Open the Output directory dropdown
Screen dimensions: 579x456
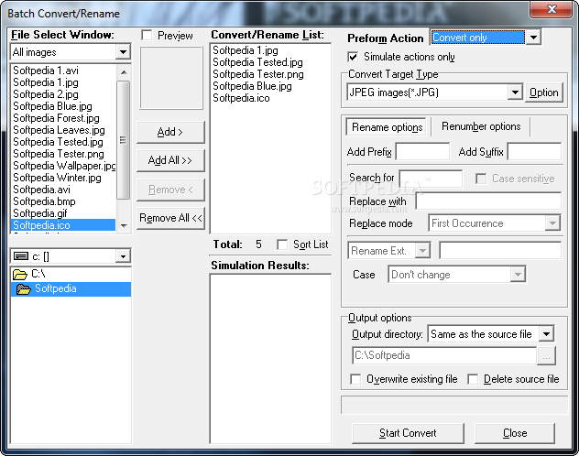[546, 334]
